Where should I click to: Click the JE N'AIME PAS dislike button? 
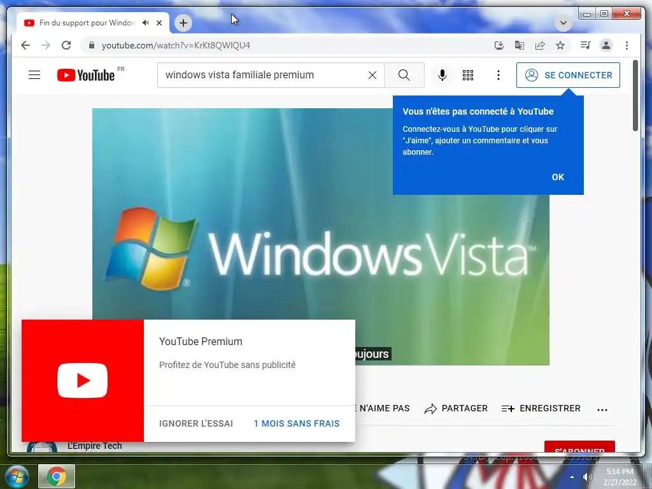point(383,408)
